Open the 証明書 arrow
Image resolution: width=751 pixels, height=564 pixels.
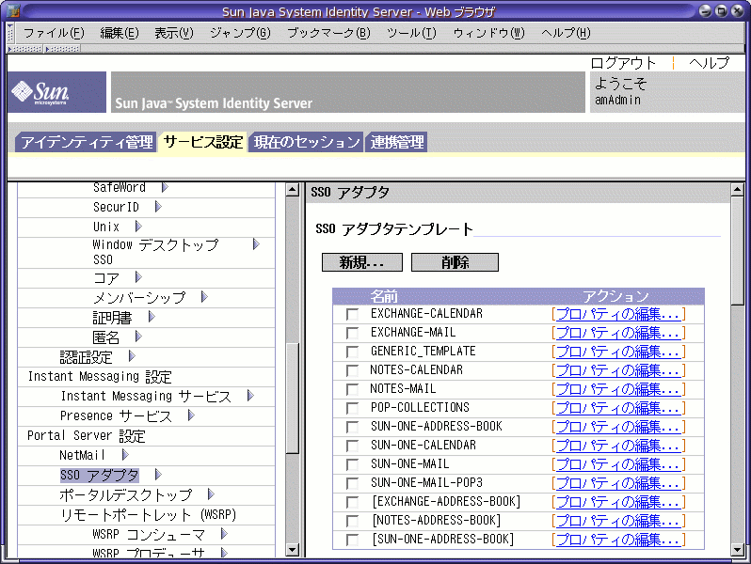point(152,317)
